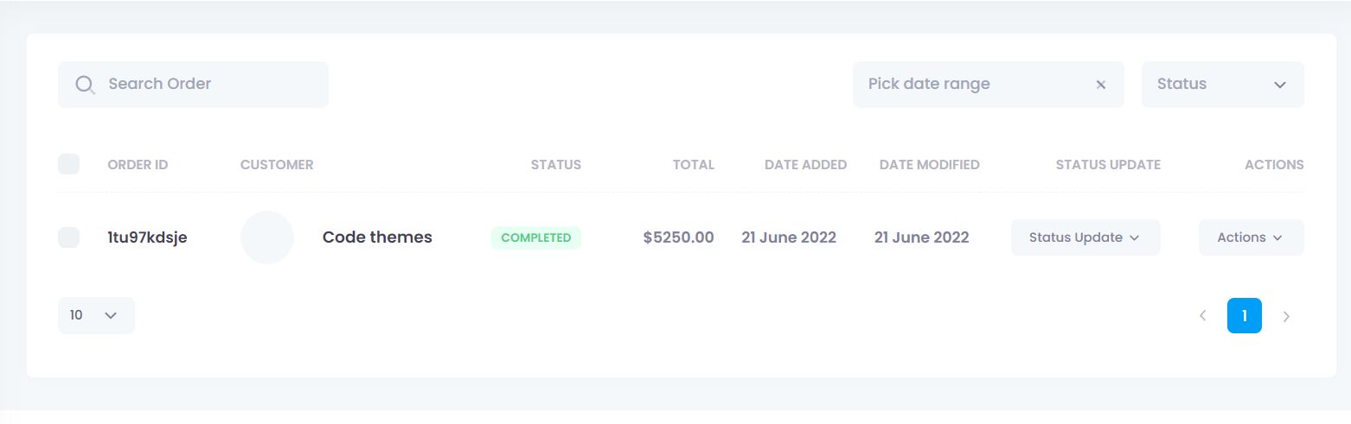Clear the date range with the X icon
This screenshot has height=424, width=1351.
(x=1101, y=85)
